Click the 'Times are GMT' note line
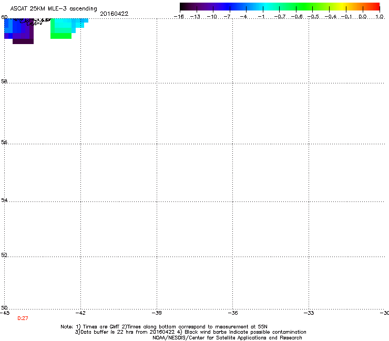Image resolution: width=389 pixels, height=341 pixels. [164, 327]
